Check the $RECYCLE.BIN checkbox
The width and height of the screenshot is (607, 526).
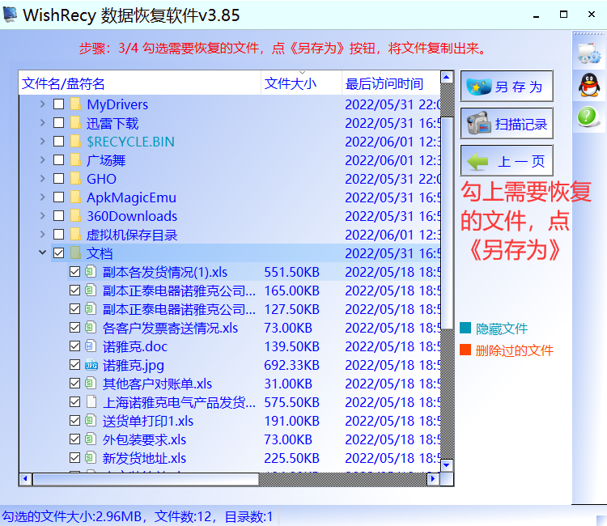pyautogui.click(x=59, y=142)
